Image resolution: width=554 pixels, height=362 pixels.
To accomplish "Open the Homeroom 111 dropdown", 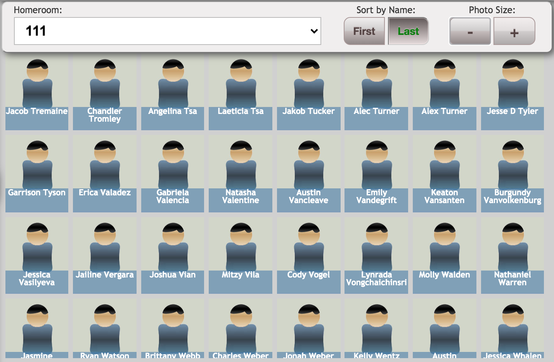I will 168,31.
